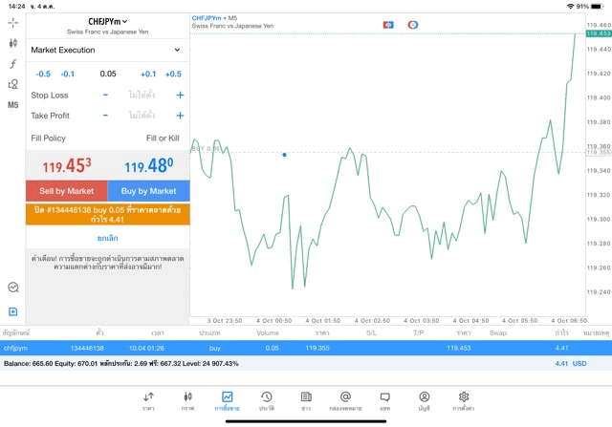Change the M5 timeframe in sidebar
This screenshot has height=427, width=612.
(x=12, y=105)
